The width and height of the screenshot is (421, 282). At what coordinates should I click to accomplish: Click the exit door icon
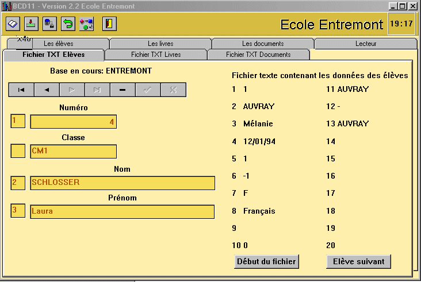[109, 24]
